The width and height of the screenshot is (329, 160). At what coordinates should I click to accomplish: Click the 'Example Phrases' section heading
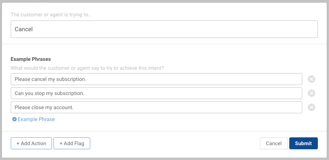click(x=30, y=59)
